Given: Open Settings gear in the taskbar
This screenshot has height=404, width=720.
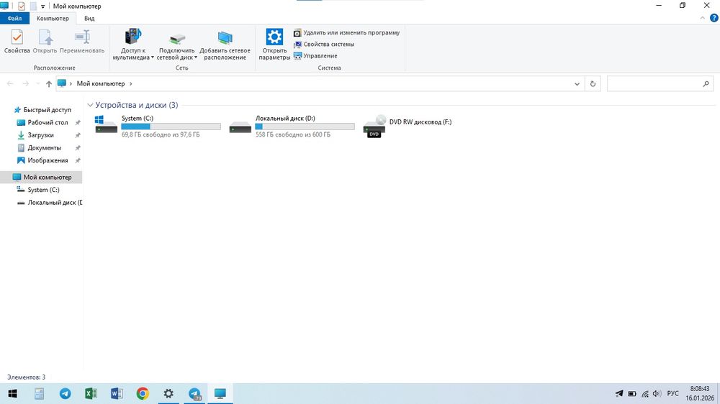Looking at the screenshot, I should pos(168,393).
